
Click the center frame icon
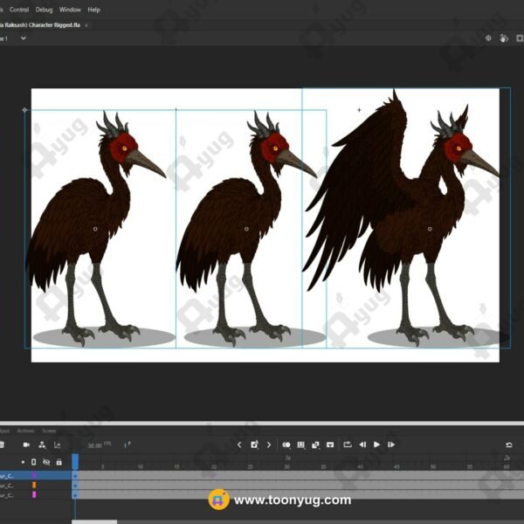tap(330, 445)
